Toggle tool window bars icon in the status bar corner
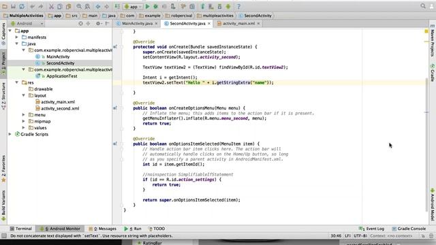The height and width of the screenshot is (245, 436). tap(4, 236)
